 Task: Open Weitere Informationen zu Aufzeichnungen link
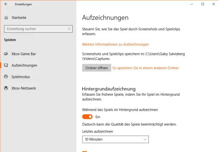click(115, 44)
